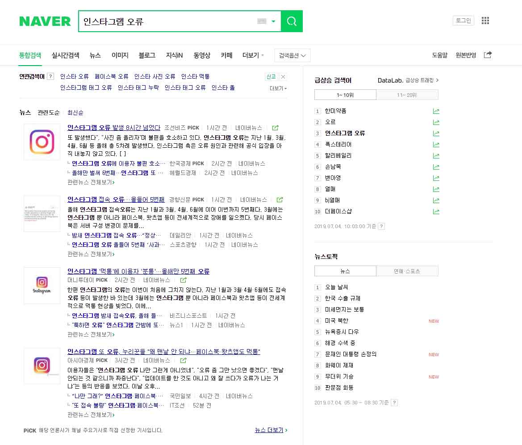Switch to the 동영상 tab
This screenshot has width=522, height=445.
pos(202,55)
